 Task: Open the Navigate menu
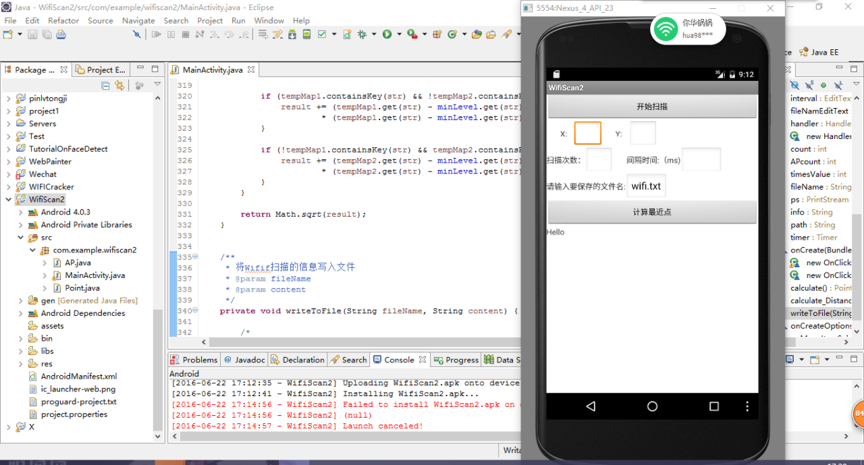(138, 20)
